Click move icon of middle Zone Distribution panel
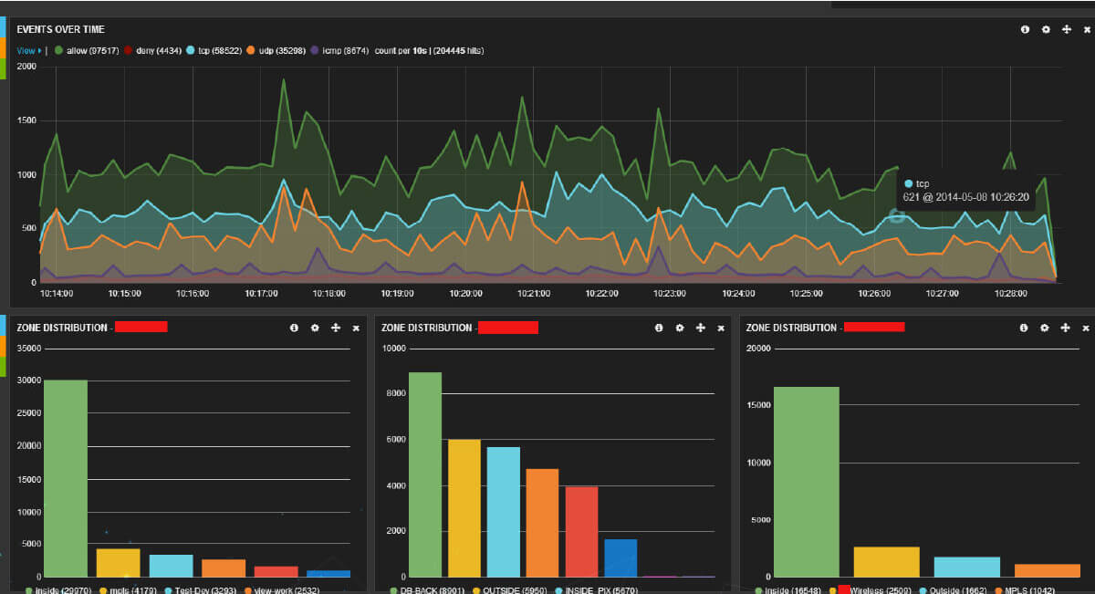The height and width of the screenshot is (594, 1095). (x=700, y=328)
